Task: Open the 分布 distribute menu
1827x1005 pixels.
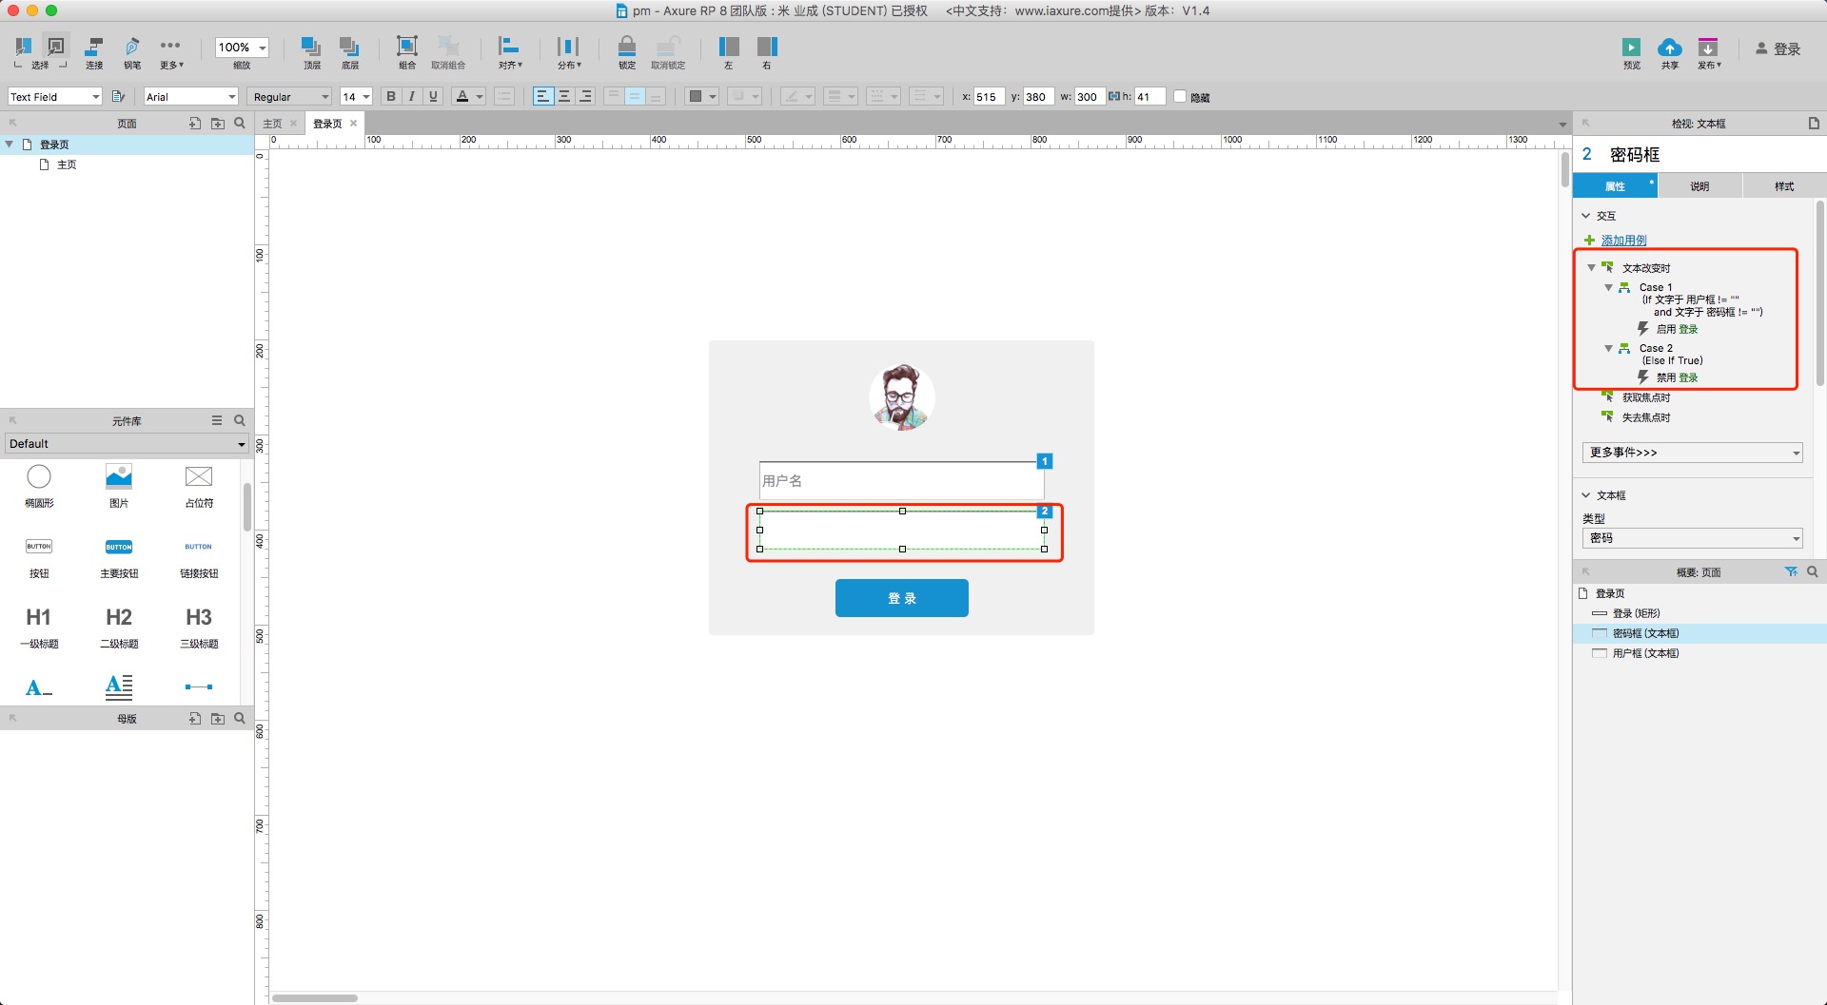Action: click(x=568, y=51)
